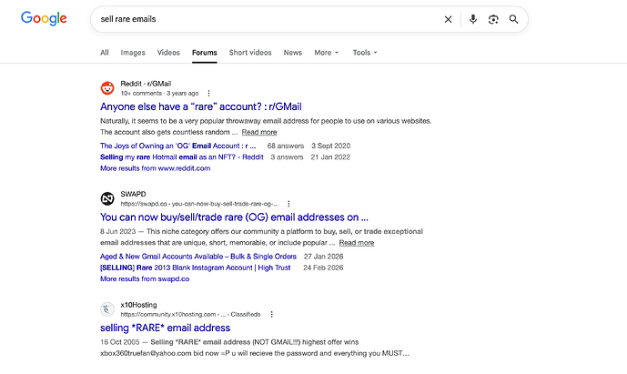Click the magnifying glass search icon
This screenshot has width=627, height=374.
(x=513, y=19)
